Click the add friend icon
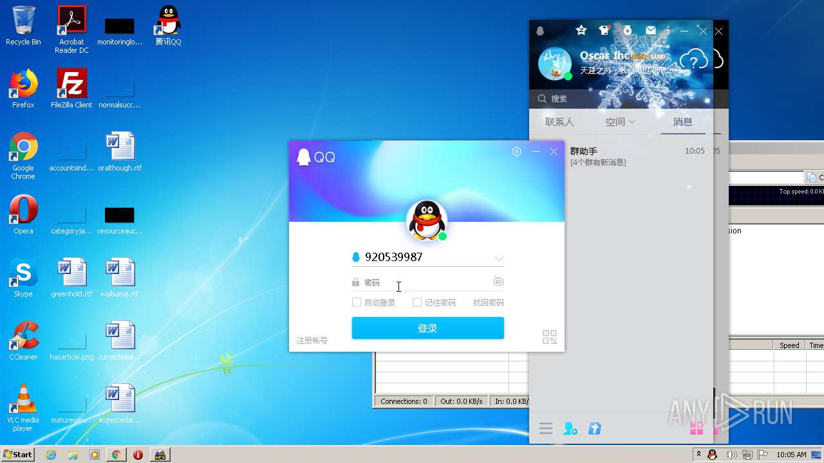 tap(570, 428)
